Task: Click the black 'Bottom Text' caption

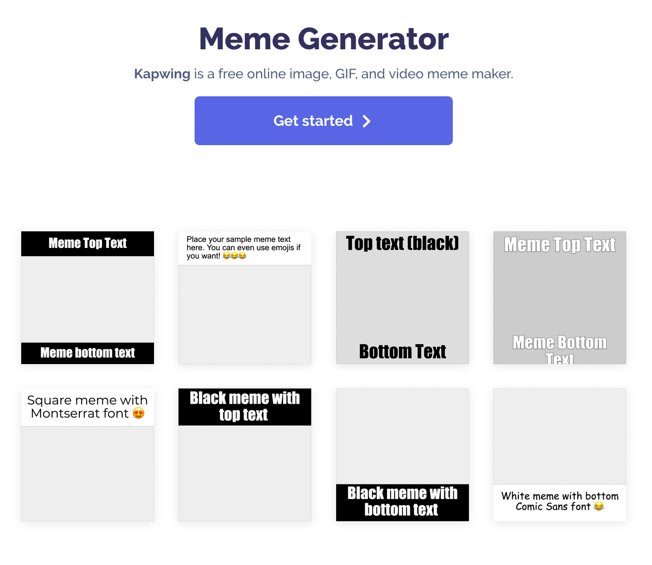Action: coord(402,352)
